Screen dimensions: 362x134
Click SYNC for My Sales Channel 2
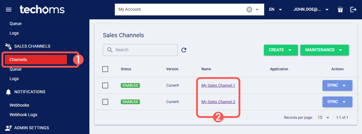[337, 102]
